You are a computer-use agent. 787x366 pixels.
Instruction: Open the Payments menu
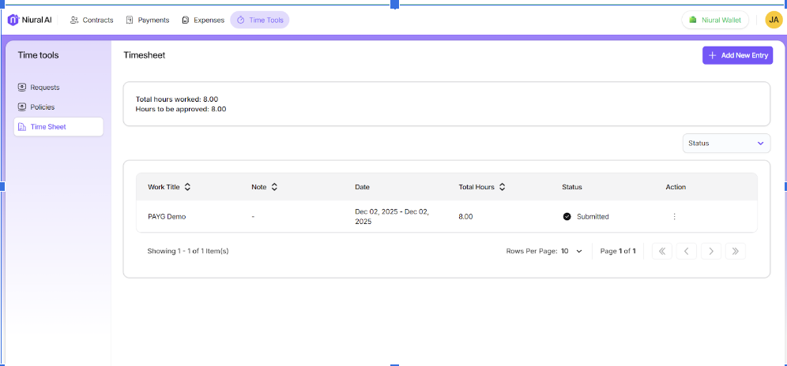coord(147,20)
